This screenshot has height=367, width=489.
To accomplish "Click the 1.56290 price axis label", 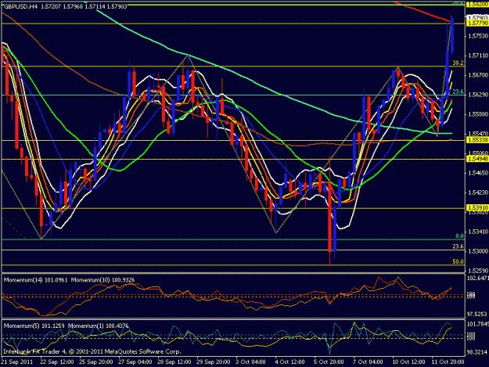I will click(x=478, y=95).
